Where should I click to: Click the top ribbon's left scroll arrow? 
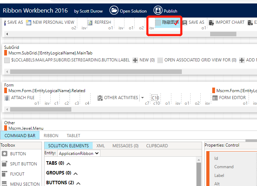(x=7, y=34)
